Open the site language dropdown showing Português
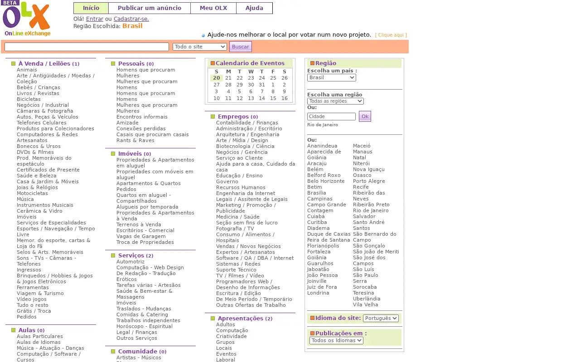580x362 pixels. coord(381,318)
